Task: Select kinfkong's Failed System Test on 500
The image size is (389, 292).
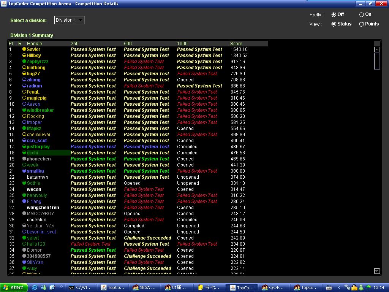Action: [x=144, y=68]
